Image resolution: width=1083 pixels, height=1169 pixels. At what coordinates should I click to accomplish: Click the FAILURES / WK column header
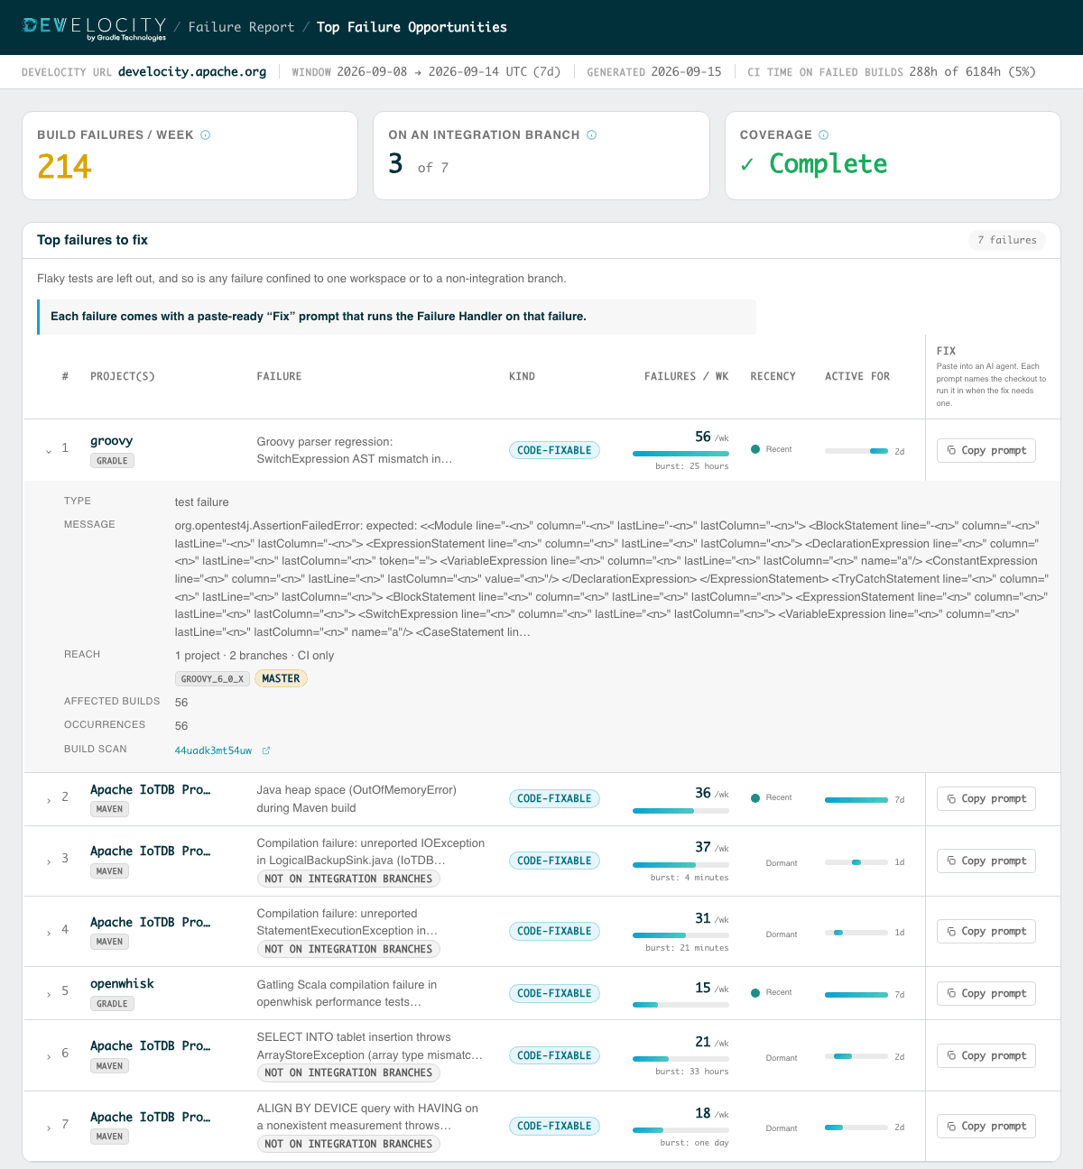(x=686, y=376)
